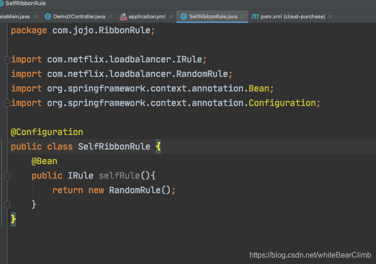This screenshot has height=264, width=376.
Task: Switch to the Demo2Controller.java tab
Action: pos(79,16)
